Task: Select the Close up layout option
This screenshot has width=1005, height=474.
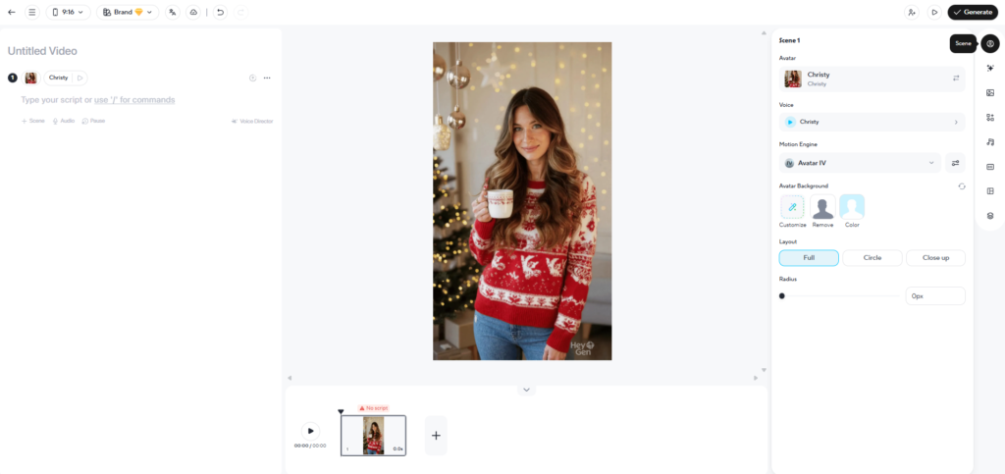Action: (935, 257)
